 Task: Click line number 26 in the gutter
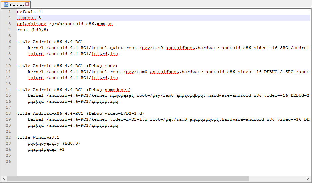(8, 161)
